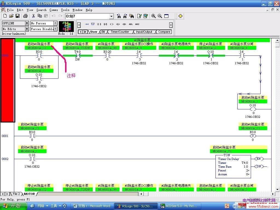This screenshot has height=210, width=280.
Task: Insert the ABS instruction
Action: (137, 24)
